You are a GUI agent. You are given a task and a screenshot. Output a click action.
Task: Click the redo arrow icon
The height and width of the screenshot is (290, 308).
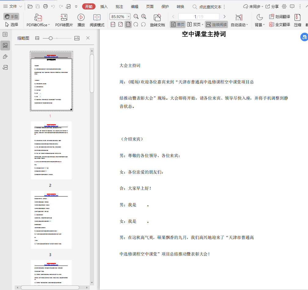point(61,6)
